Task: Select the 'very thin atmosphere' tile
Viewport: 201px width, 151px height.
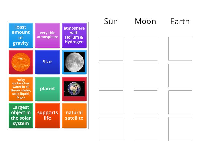Action: pos(47,35)
